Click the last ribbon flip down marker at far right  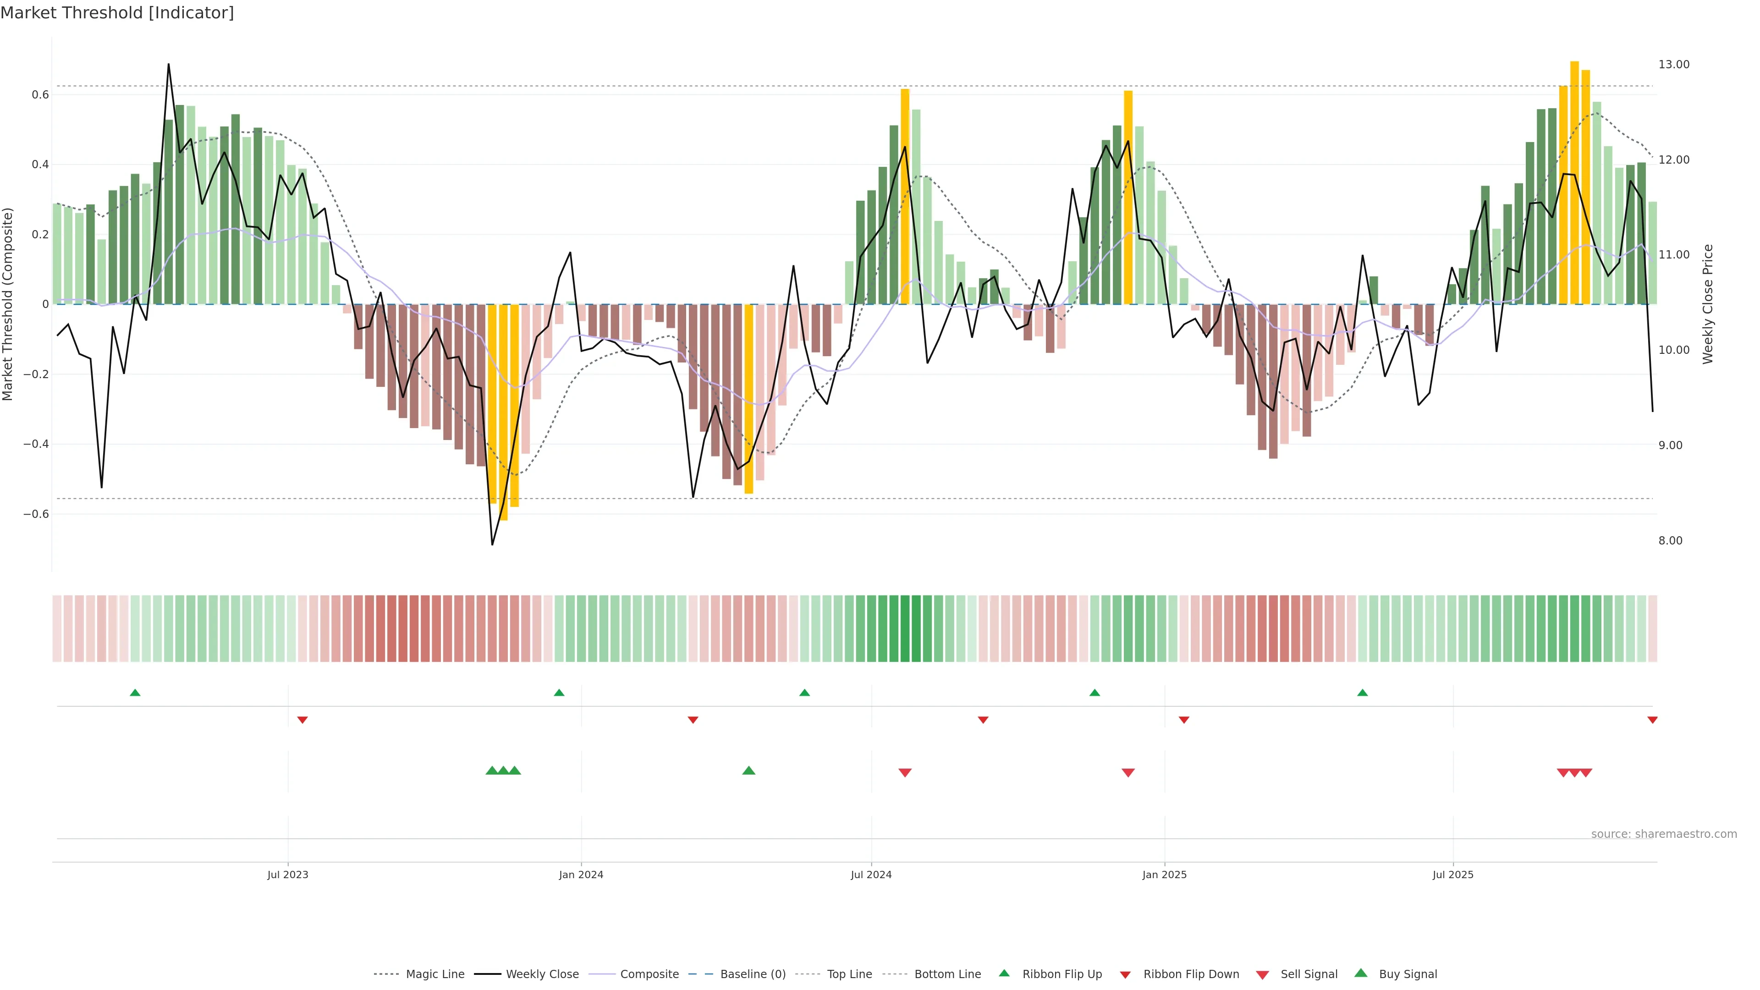[1652, 720]
